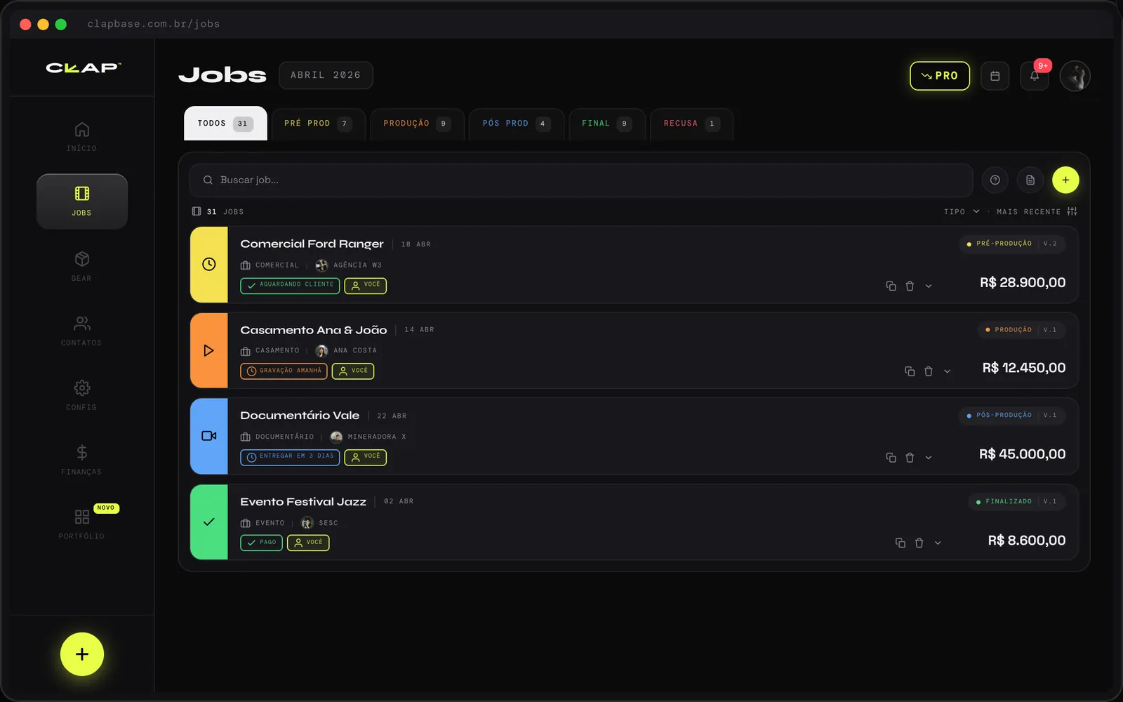
Task: Click the Abril 2026 month selector
Action: (326, 75)
